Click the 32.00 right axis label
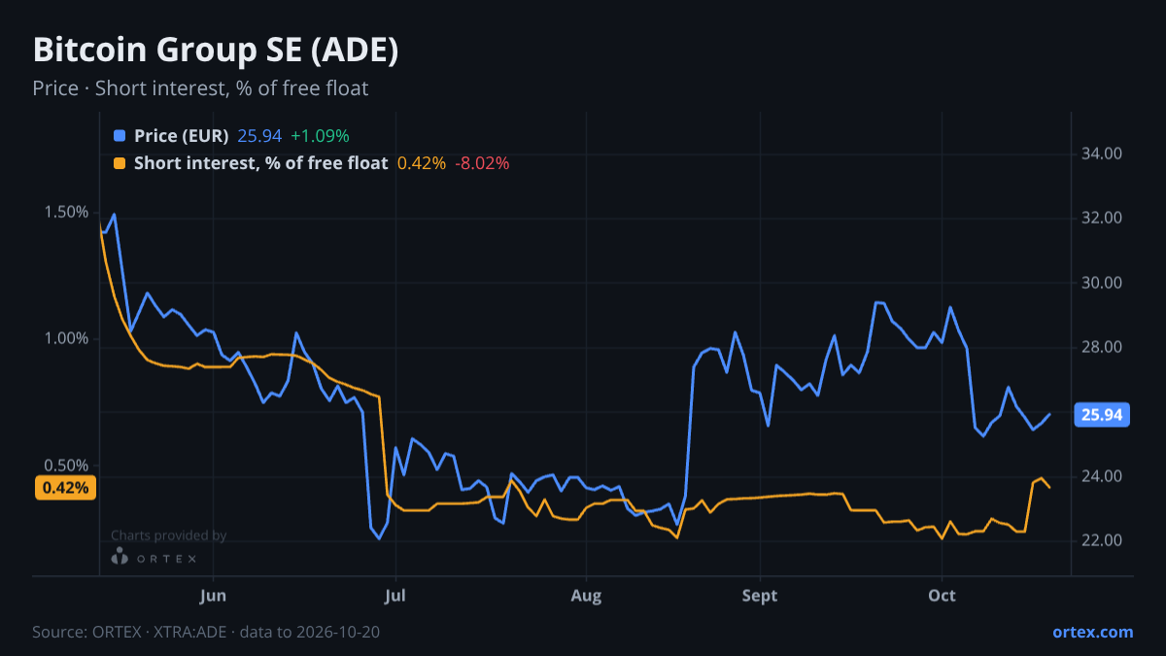 [1102, 218]
